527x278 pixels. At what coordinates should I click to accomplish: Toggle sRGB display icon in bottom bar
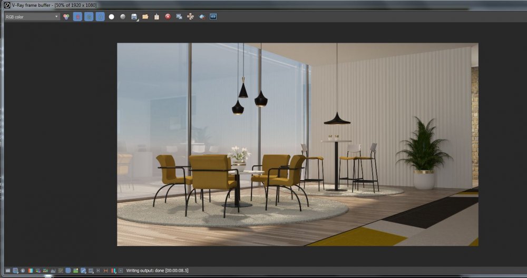(x=68, y=271)
